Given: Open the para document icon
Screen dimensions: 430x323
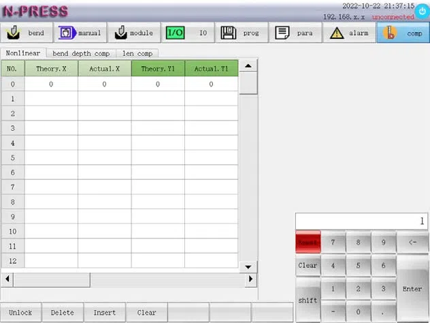Looking at the screenshot, I should (x=282, y=33).
